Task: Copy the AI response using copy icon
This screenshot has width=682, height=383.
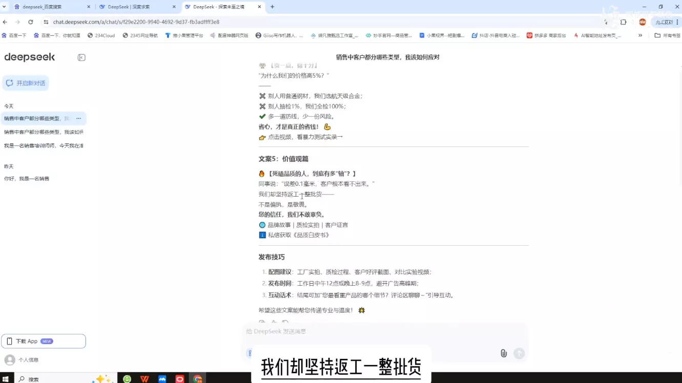Action: tap(262, 322)
